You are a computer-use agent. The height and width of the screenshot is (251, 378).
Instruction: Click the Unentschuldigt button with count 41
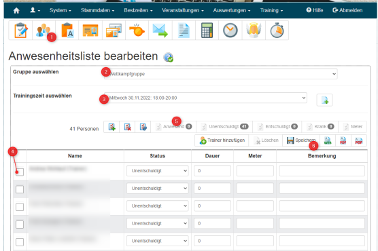[x=224, y=127]
